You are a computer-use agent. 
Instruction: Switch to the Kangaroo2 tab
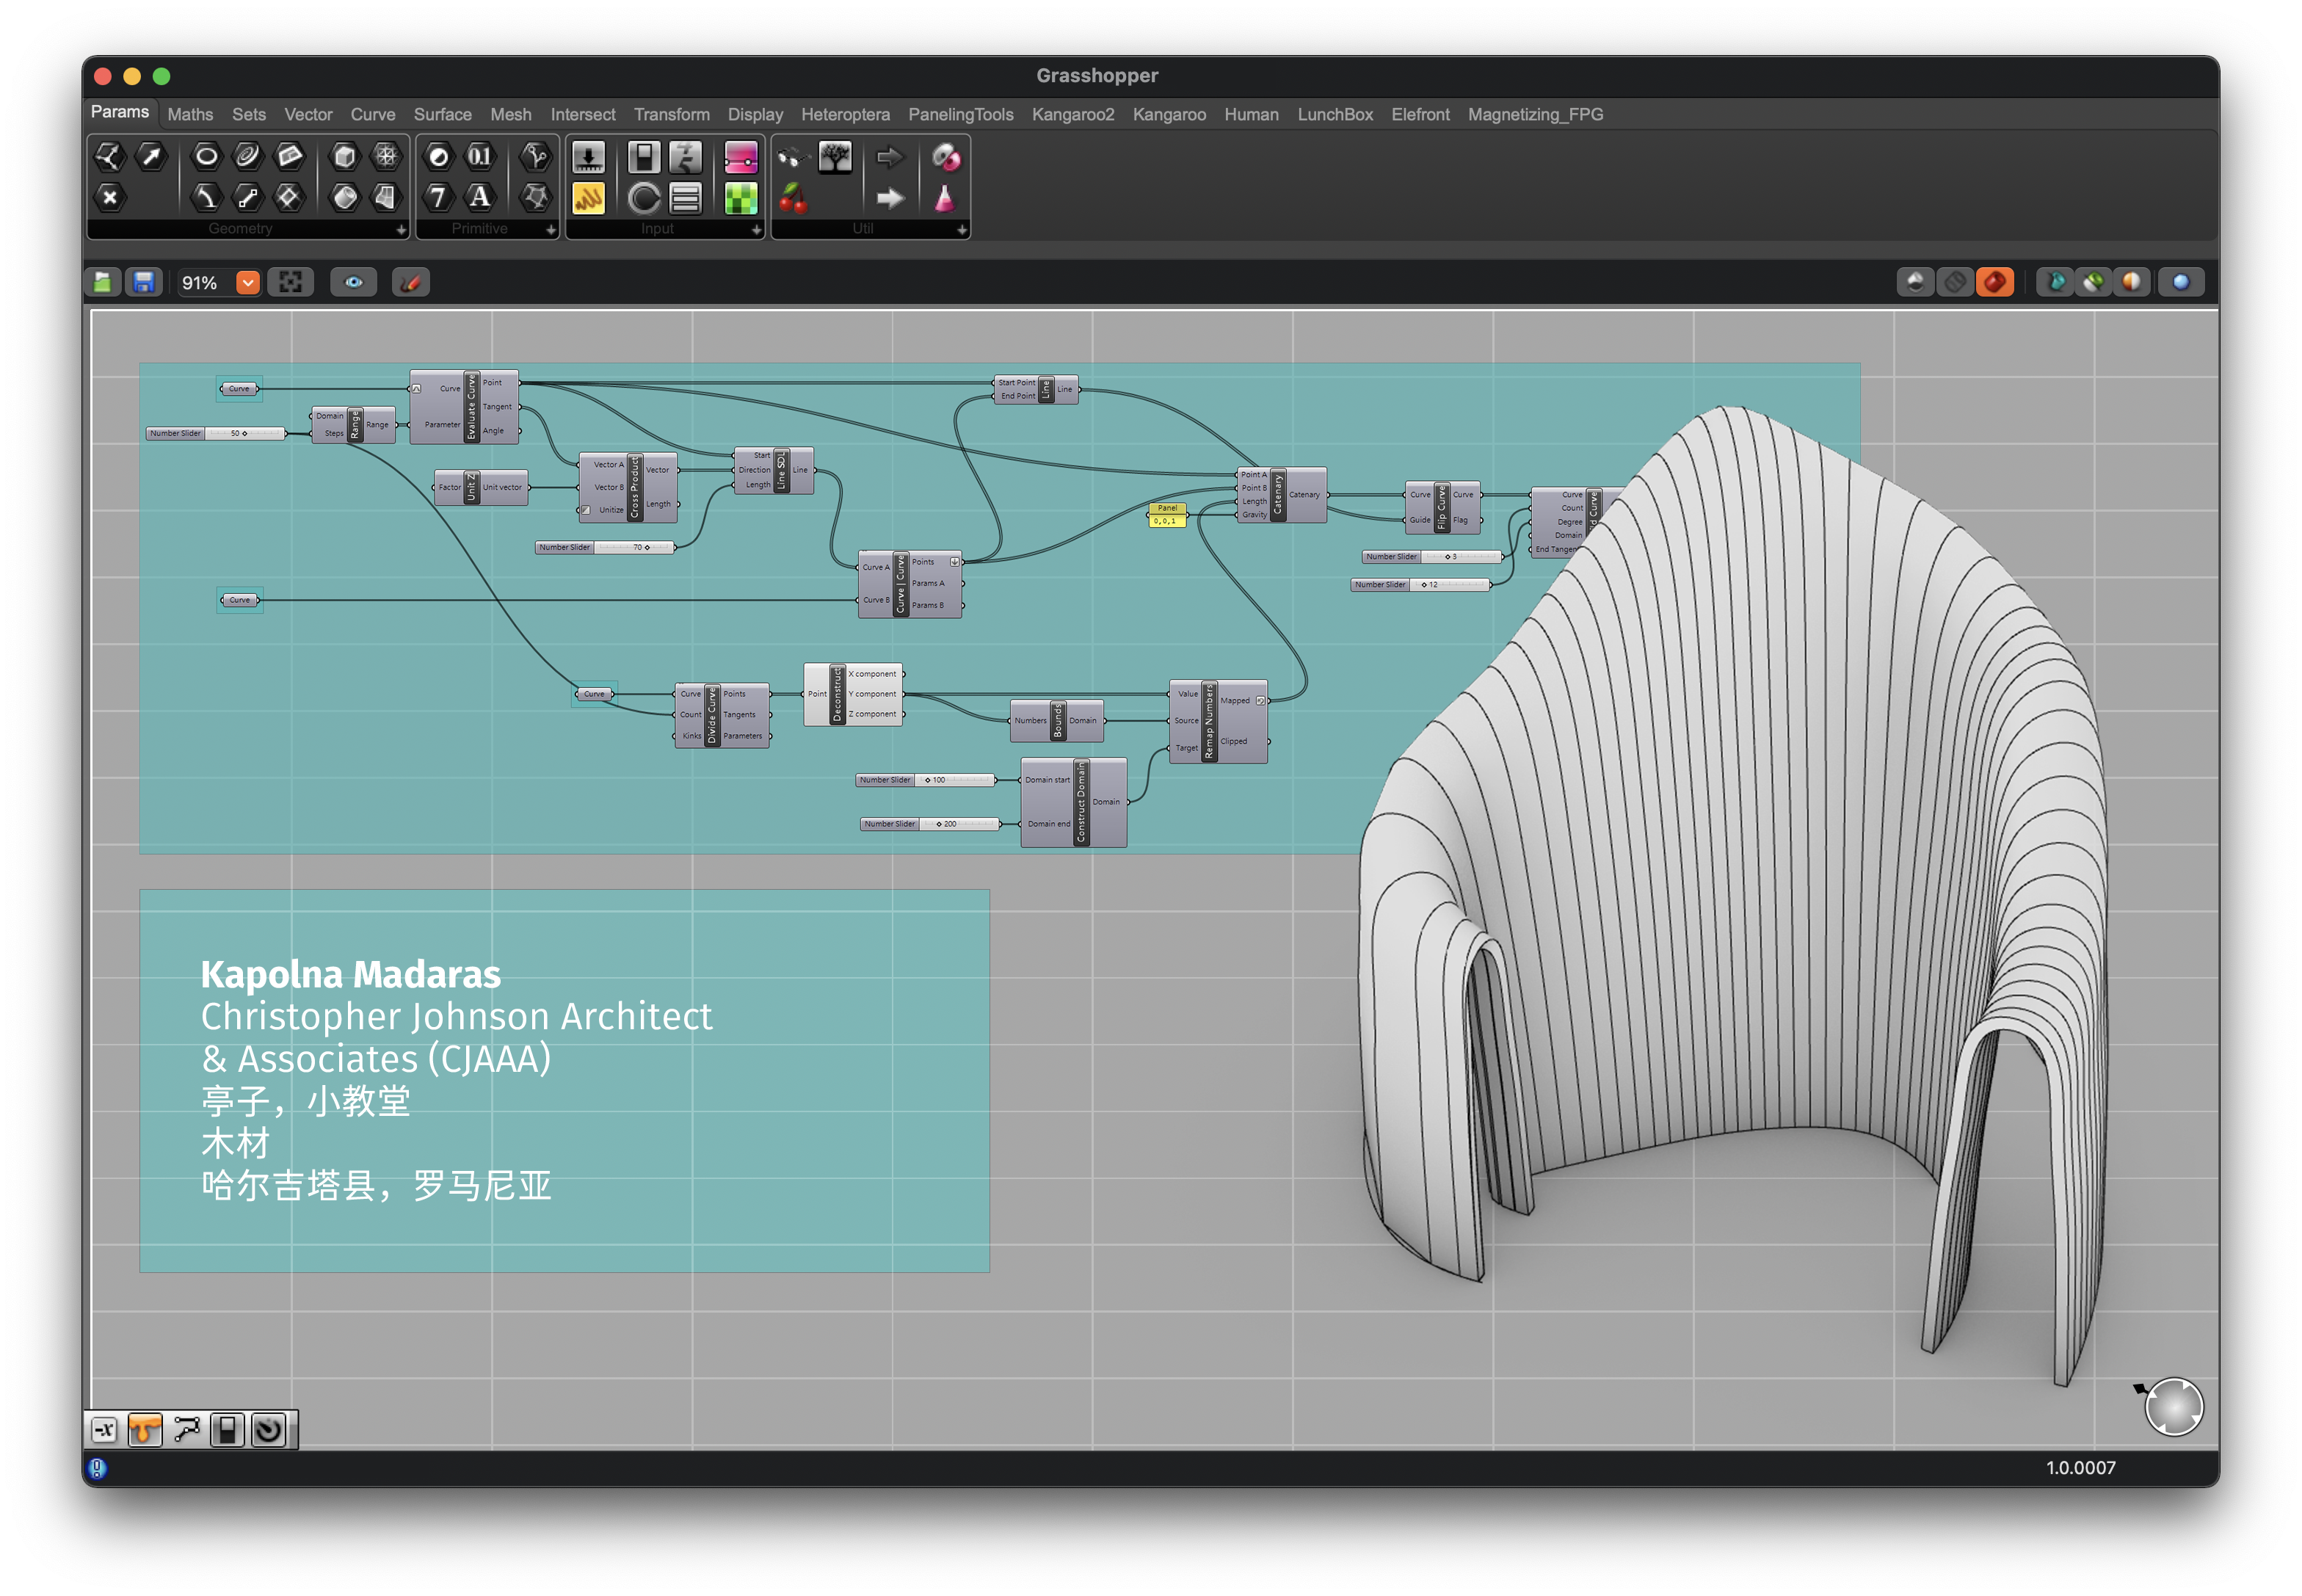click(x=1072, y=115)
